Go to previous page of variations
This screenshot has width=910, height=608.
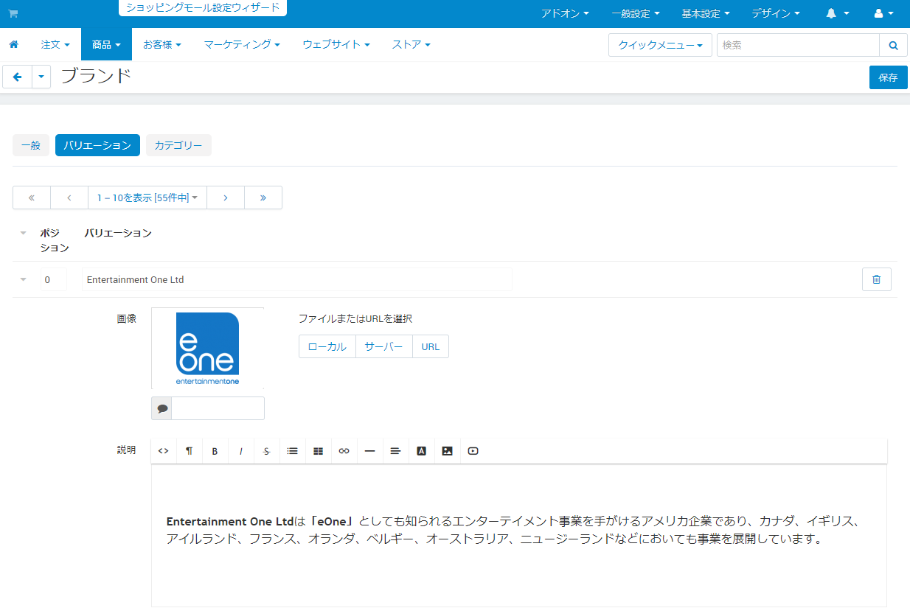(69, 198)
